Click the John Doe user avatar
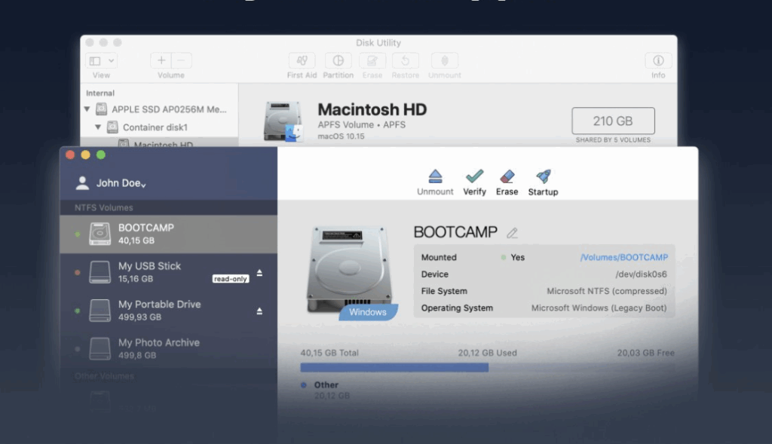Viewport: 772px width, 444px height. click(82, 183)
